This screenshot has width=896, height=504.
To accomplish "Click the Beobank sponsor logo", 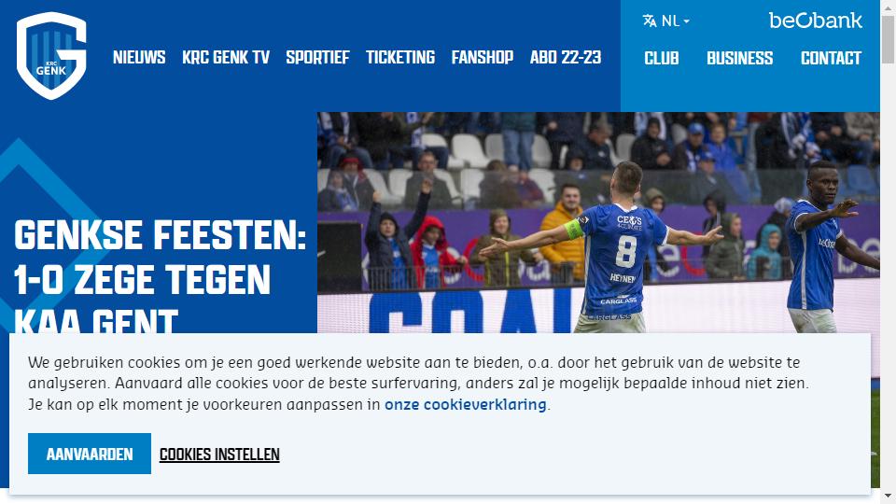I will click(x=816, y=21).
